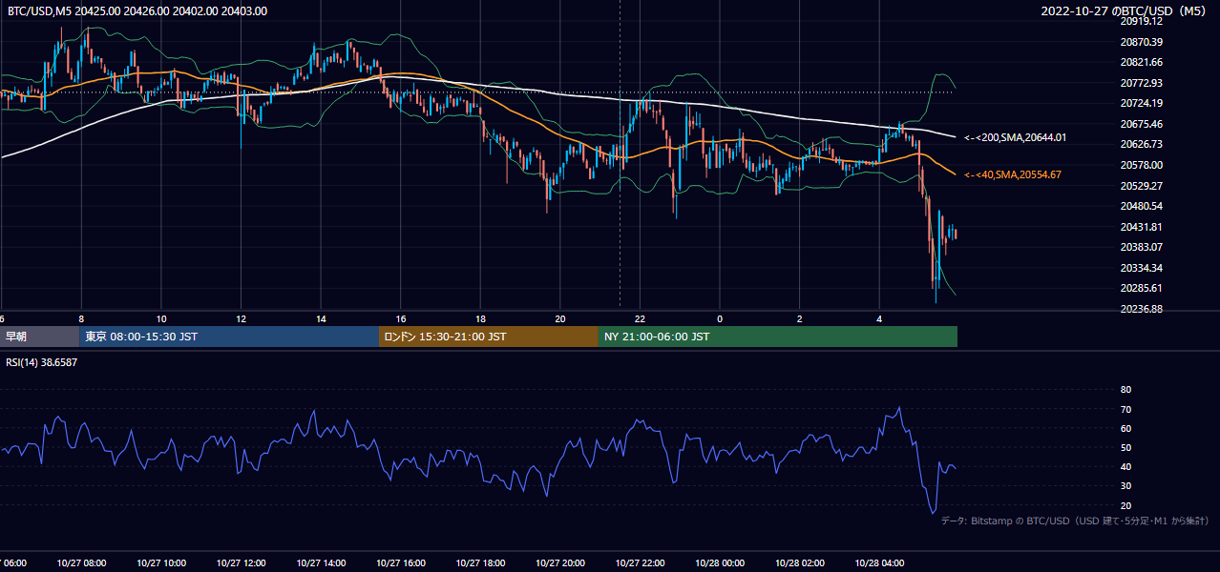The width and height of the screenshot is (1220, 572).
Task: Click the 20334.34 price axis label
Action: pos(1141,268)
